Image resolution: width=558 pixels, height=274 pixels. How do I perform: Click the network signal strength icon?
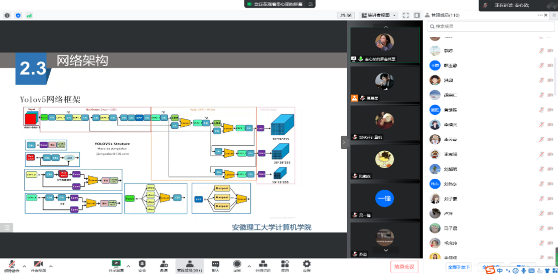tap(29, 16)
